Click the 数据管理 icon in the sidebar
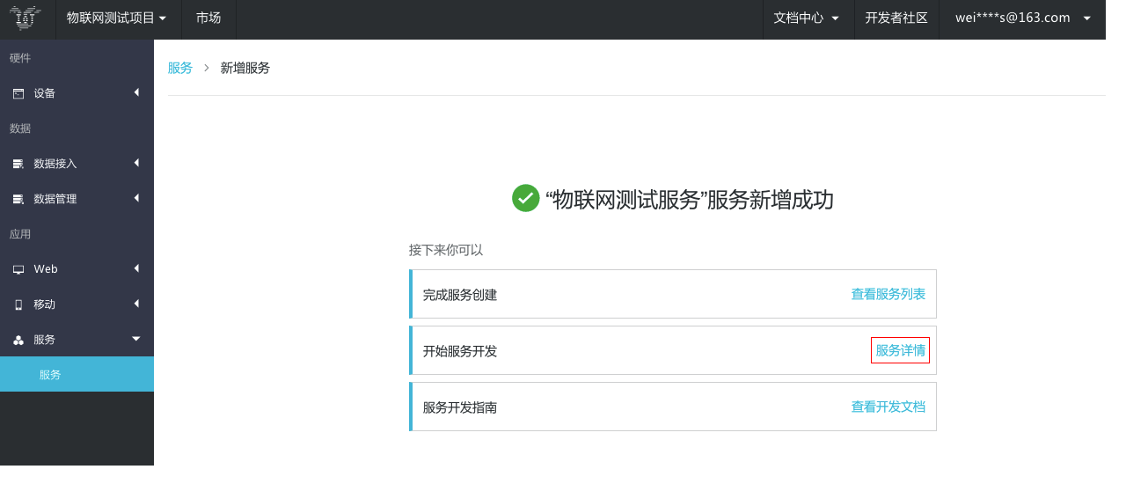The width and height of the screenshot is (1126, 484). pyautogui.click(x=18, y=199)
